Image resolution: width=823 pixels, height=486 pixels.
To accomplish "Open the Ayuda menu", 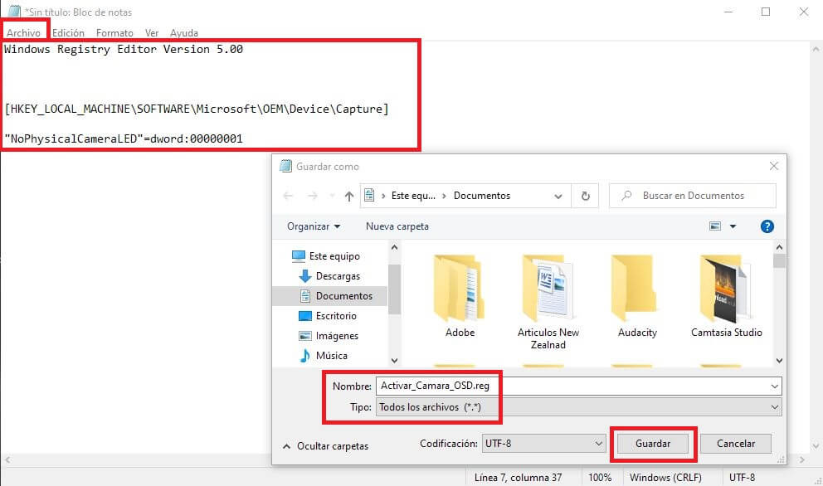I will pyautogui.click(x=183, y=32).
